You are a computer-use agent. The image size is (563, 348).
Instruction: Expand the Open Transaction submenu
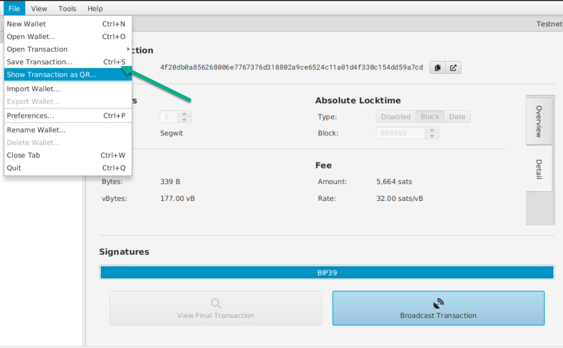tap(67, 49)
